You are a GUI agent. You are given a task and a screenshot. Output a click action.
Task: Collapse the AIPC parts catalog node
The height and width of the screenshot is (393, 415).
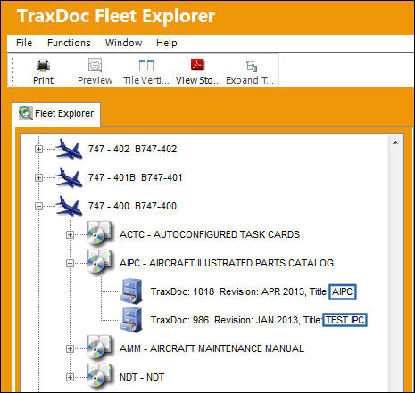[x=70, y=263]
